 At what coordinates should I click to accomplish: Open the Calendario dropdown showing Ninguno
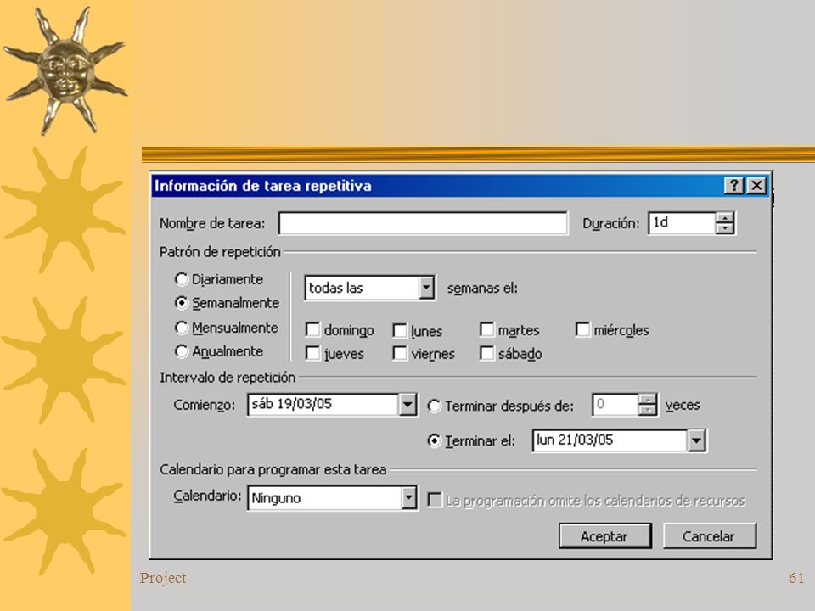[409, 498]
